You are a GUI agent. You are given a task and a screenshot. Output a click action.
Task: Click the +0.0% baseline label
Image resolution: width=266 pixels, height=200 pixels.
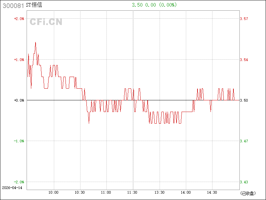tap(19, 100)
